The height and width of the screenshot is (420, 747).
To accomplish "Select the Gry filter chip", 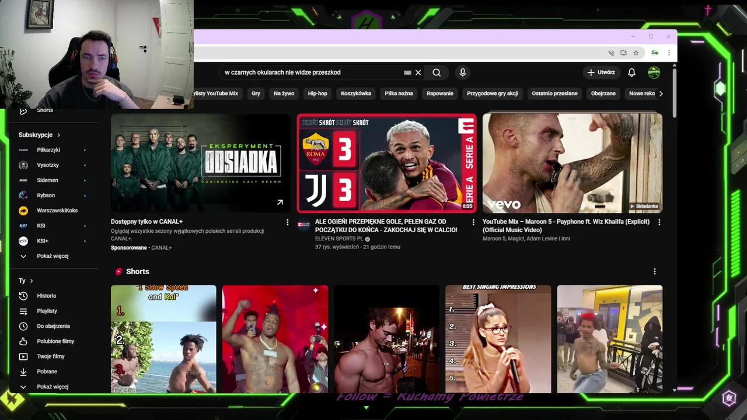I will point(256,93).
